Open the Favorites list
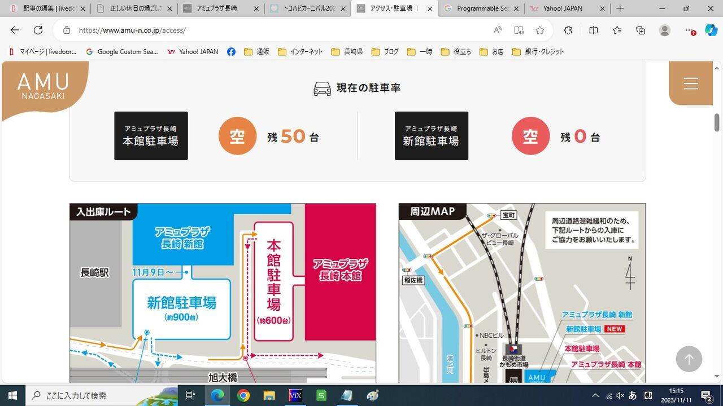The width and height of the screenshot is (723, 406). click(x=617, y=30)
